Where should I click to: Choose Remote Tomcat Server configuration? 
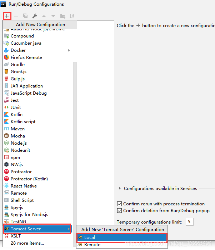122,245
